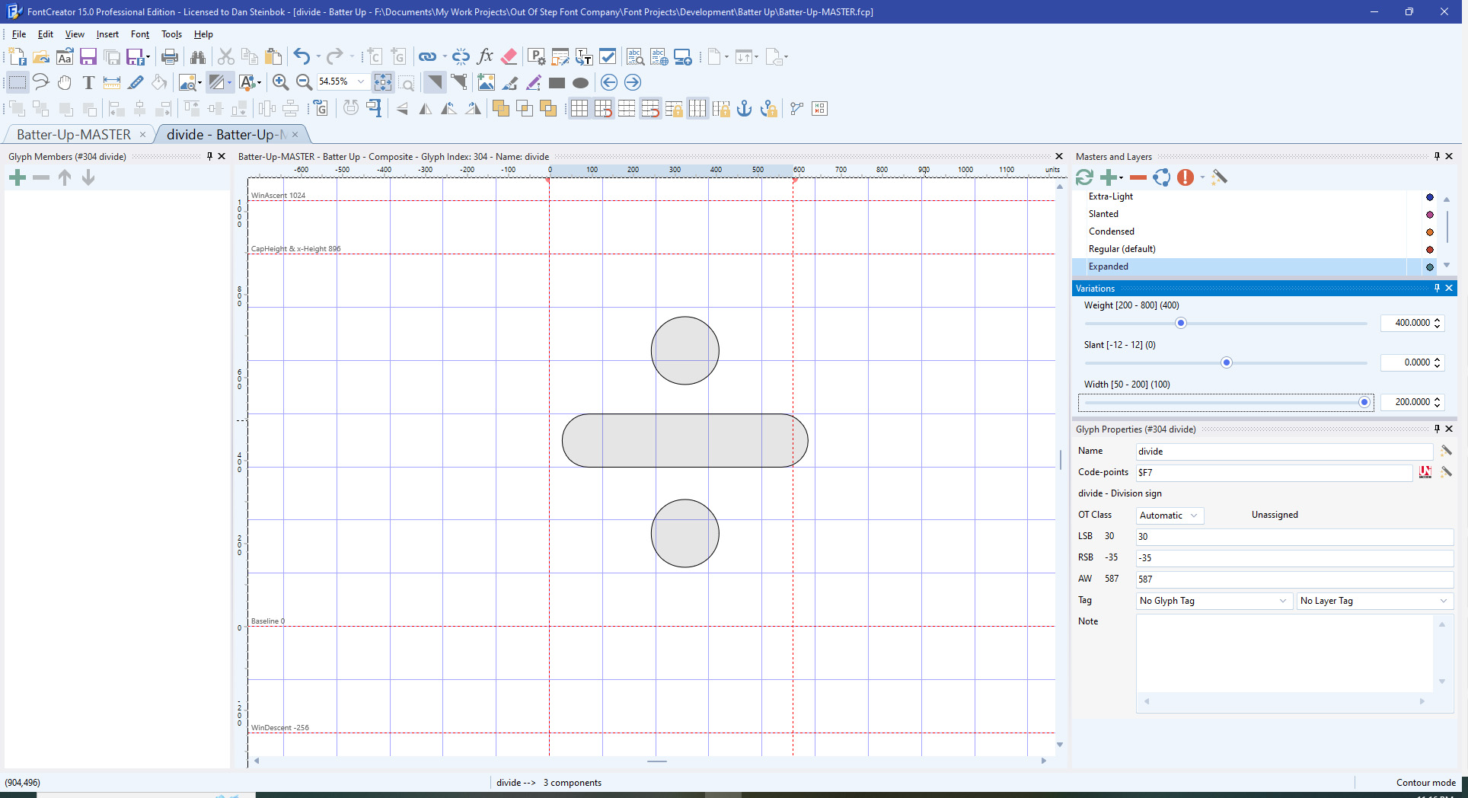Pin the Glyph Members panel
Image resolution: width=1468 pixels, height=798 pixels.
click(x=209, y=156)
